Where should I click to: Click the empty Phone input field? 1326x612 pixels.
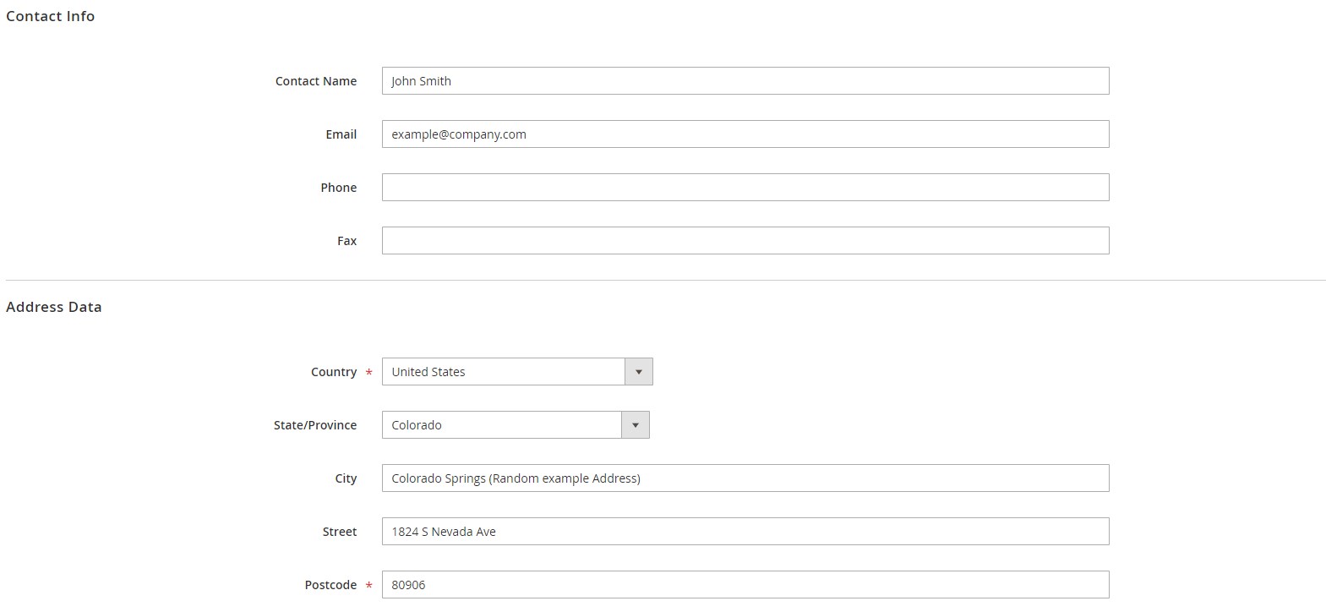745,188
